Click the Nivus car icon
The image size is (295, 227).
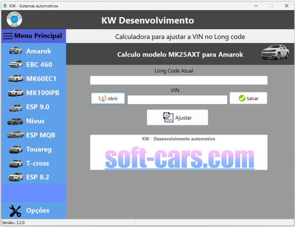click(15, 122)
